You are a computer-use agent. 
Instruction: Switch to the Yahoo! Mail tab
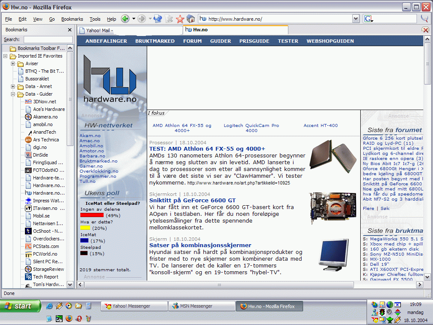click(130, 30)
